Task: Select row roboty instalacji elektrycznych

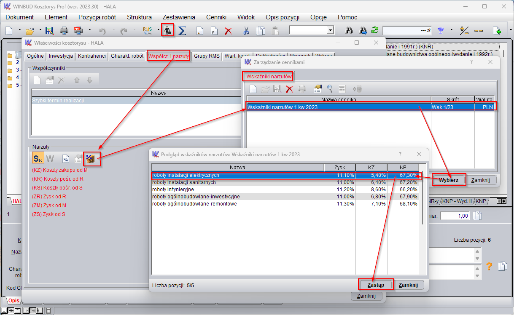Action: (x=285, y=175)
